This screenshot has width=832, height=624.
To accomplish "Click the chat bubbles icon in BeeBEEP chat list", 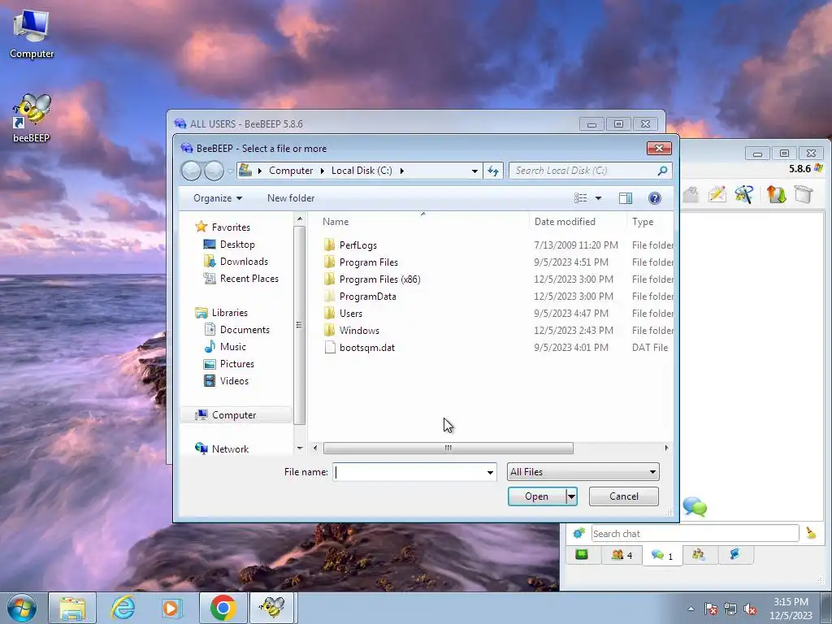I will (x=695, y=507).
